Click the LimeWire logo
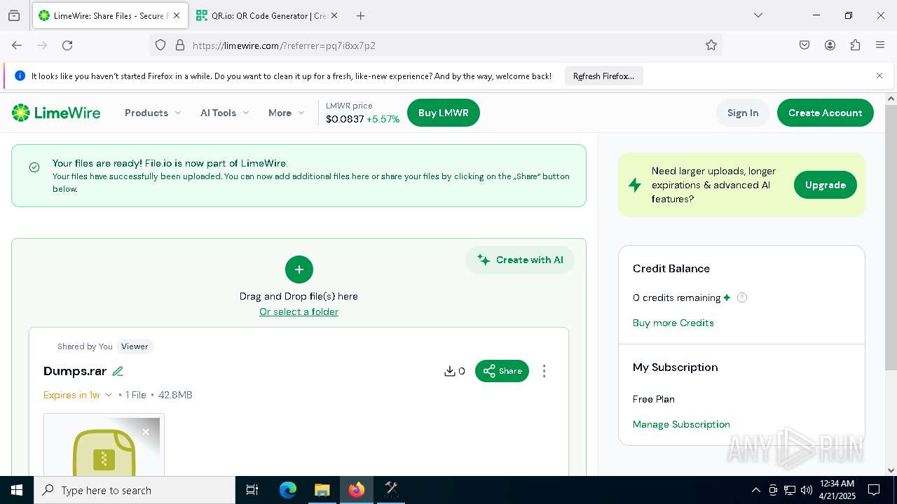 point(56,113)
